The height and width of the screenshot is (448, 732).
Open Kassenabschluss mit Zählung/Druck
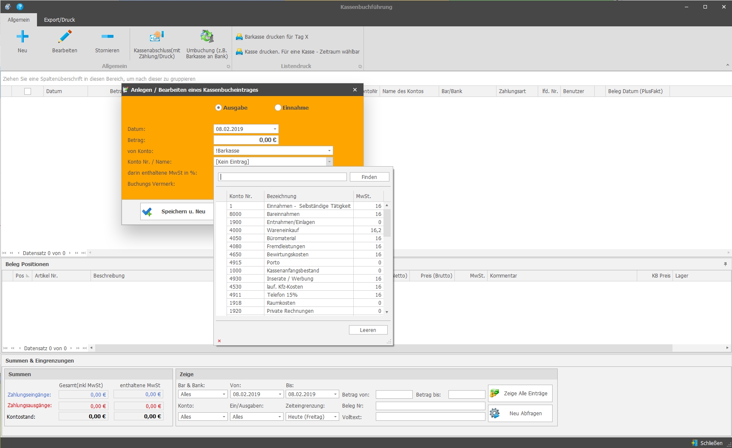[x=157, y=44]
